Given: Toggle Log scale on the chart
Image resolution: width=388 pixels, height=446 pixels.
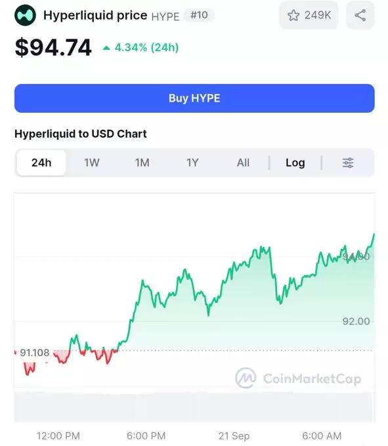Looking at the screenshot, I should (x=295, y=163).
